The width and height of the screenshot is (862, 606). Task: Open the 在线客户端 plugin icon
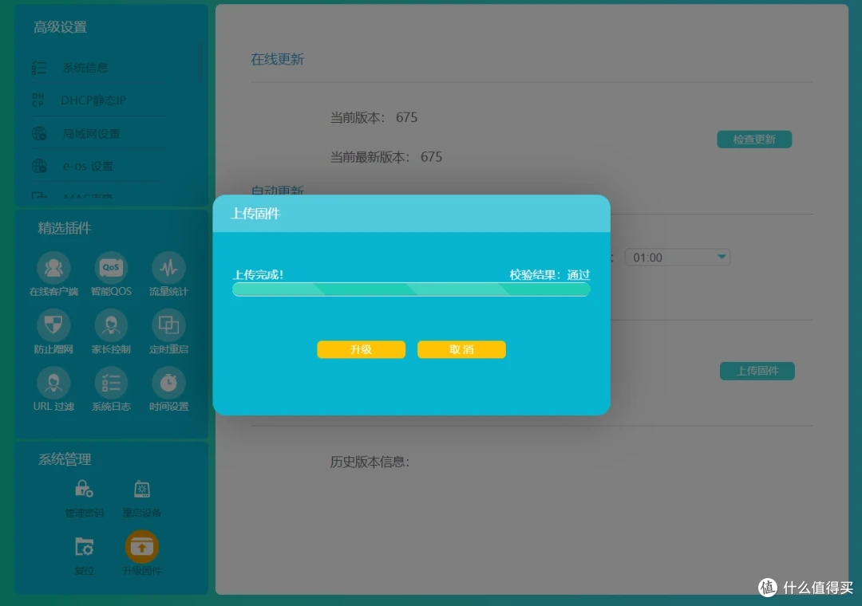click(x=53, y=268)
